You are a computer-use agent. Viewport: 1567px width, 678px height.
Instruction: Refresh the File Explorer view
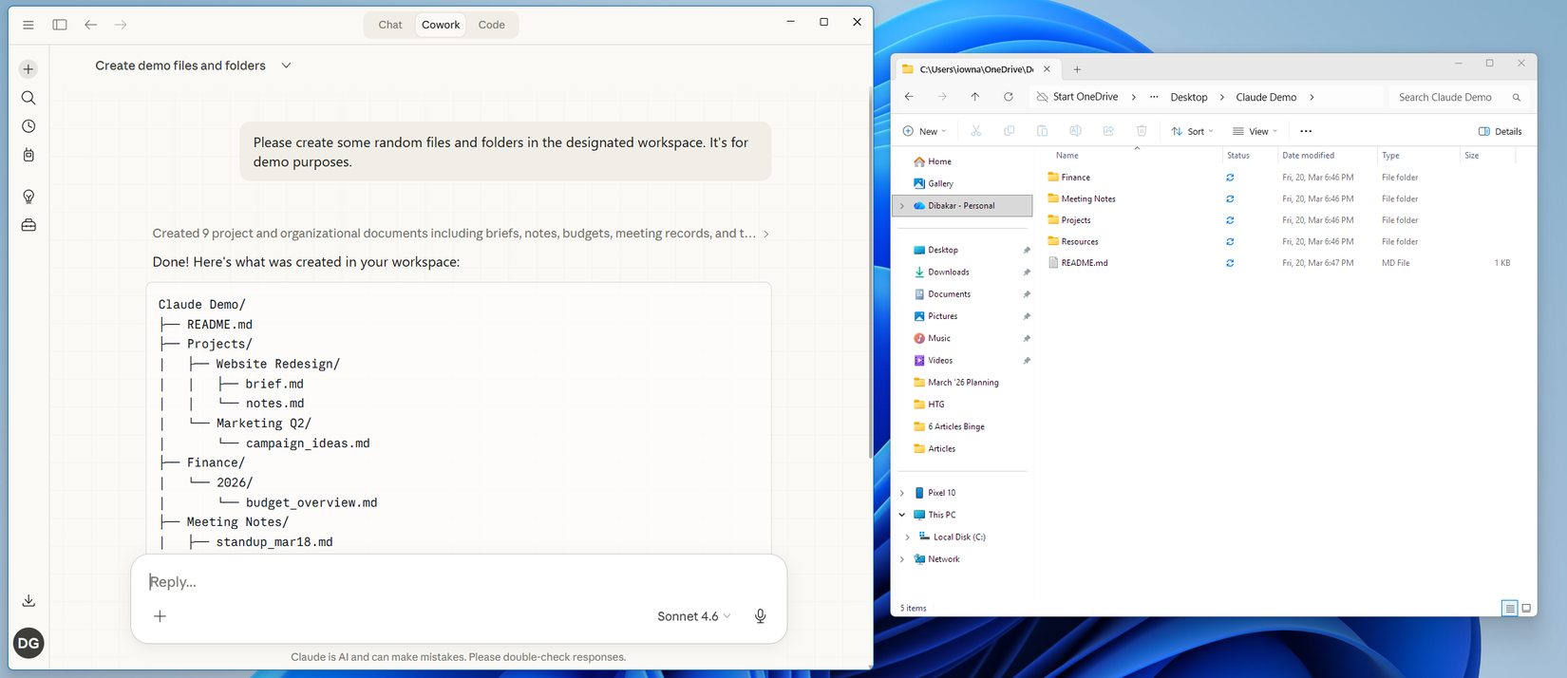point(1009,97)
